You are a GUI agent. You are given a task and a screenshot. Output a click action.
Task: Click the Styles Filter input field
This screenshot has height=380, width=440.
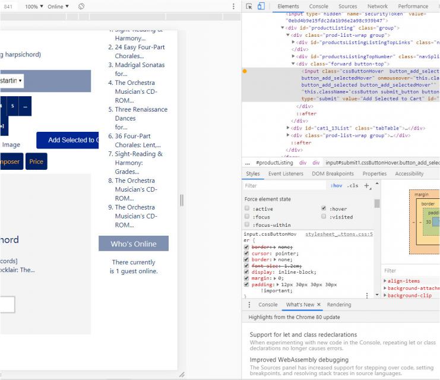pos(284,185)
